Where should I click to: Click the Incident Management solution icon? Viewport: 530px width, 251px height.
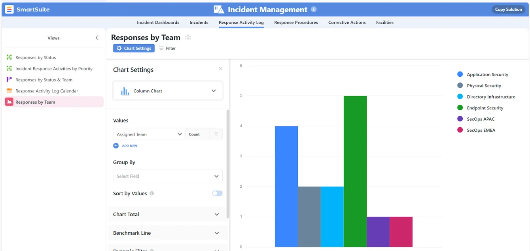[x=219, y=9]
